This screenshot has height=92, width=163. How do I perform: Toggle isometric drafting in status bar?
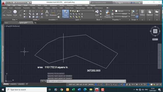(x=111, y=85)
